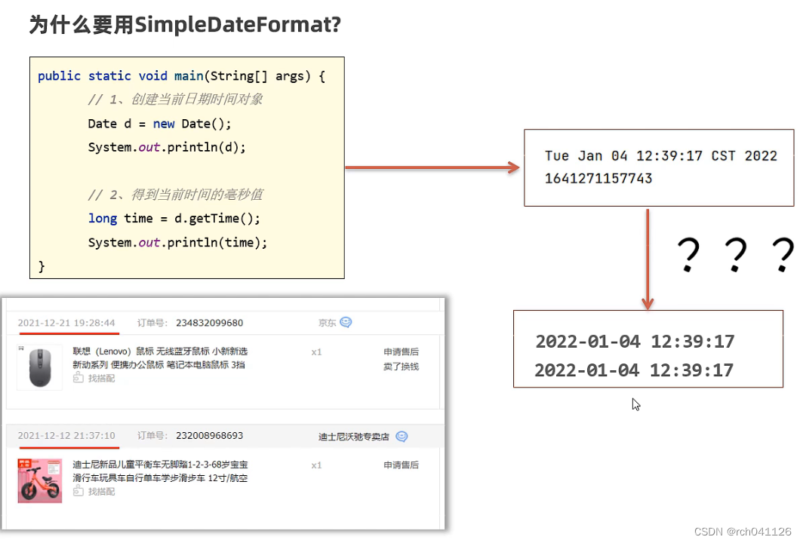Open the red balance bike thumbnail
This screenshot has width=803, height=543.
[40, 480]
